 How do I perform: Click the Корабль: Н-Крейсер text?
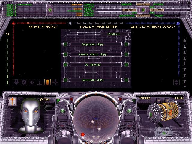point(43,27)
